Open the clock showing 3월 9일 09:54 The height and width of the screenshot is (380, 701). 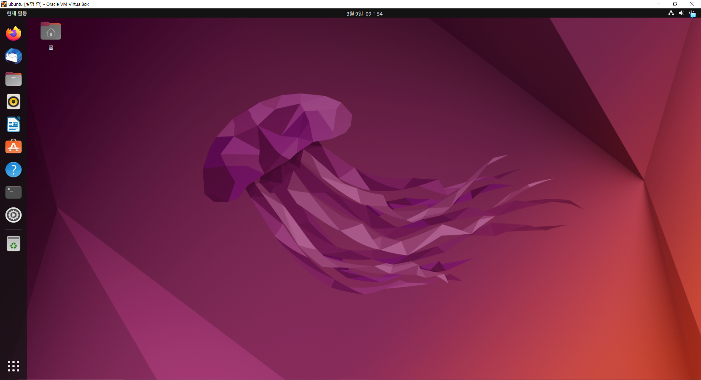click(364, 14)
